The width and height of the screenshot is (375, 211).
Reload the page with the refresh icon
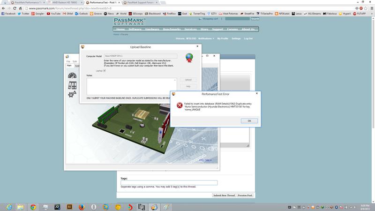pos(15,8)
